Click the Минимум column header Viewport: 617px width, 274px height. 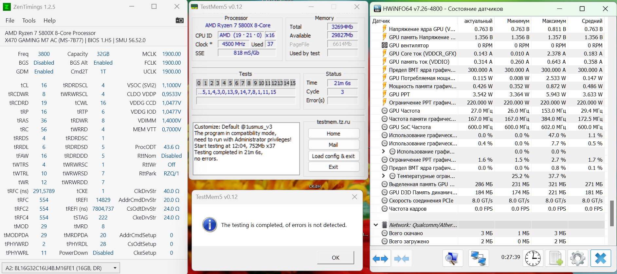click(x=518, y=21)
